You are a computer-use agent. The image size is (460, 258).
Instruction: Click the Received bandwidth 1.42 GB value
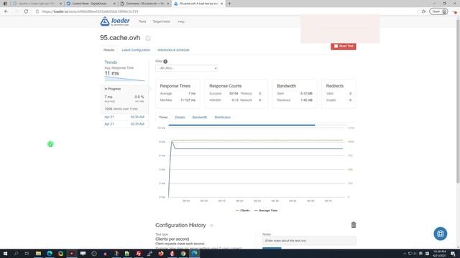click(x=306, y=100)
